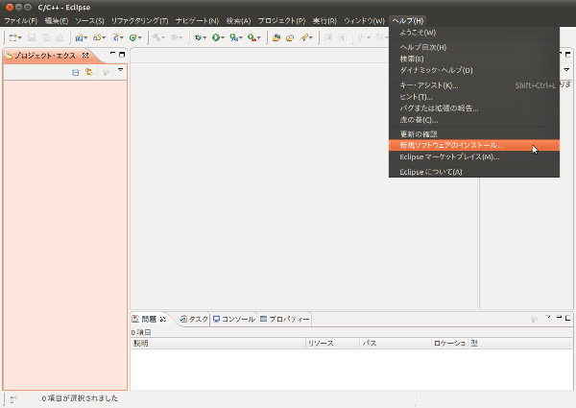Click the New wizard toolbar icon
The image size is (576, 408).
click(x=12, y=37)
